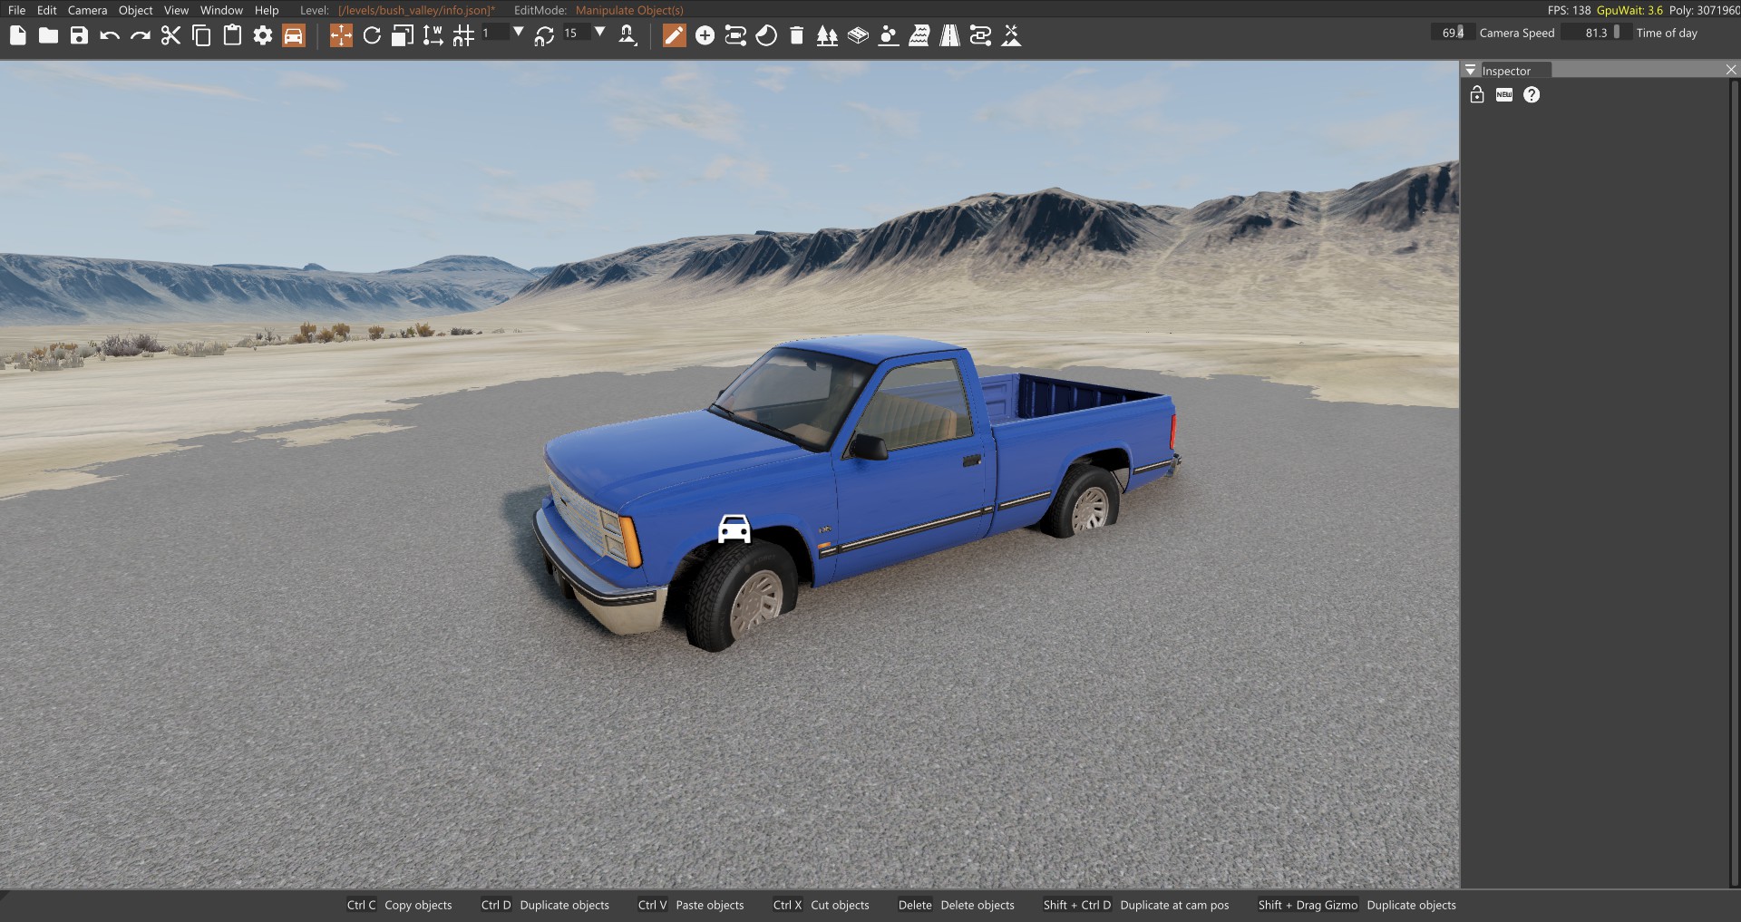
Task: Click the FPS counter in the top bar
Action: pos(1569,10)
